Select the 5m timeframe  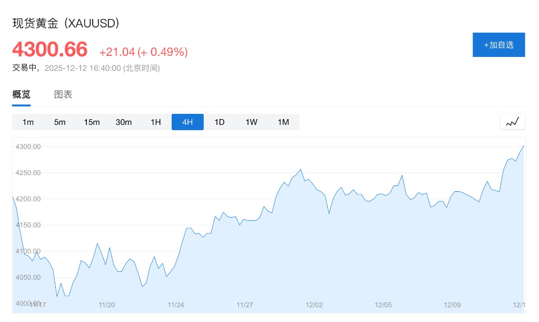click(59, 122)
